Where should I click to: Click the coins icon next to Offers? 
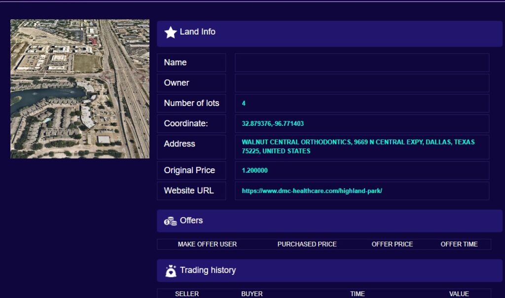click(x=171, y=221)
